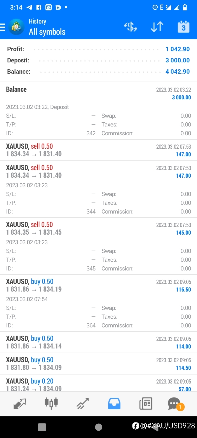Tap the currency symbol filter icon
This screenshot has width=197, height=438.
coord(131,27)
